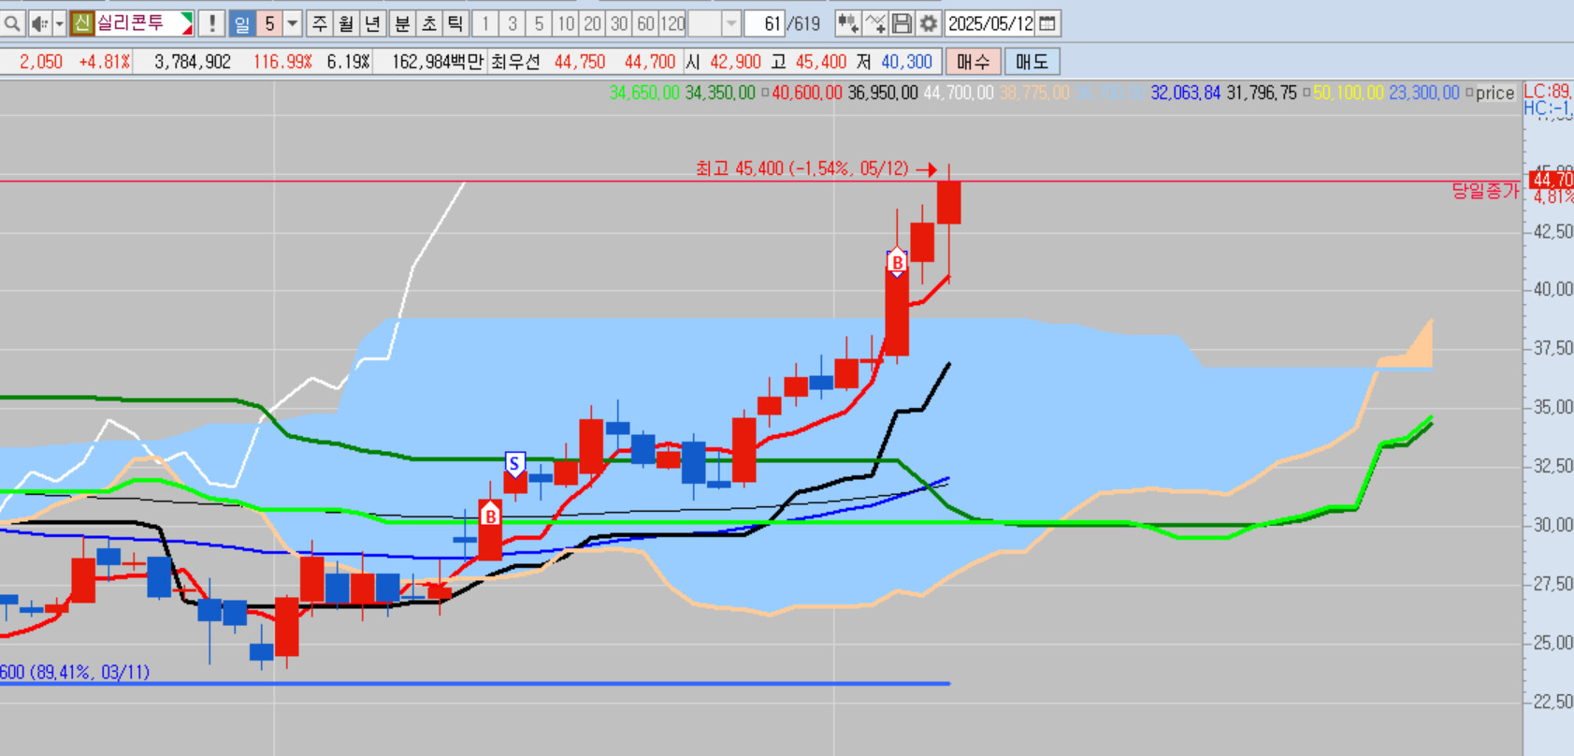
Task: Click the change rate +4.81%
Action: pyautogui.click(x=105, y=62)
